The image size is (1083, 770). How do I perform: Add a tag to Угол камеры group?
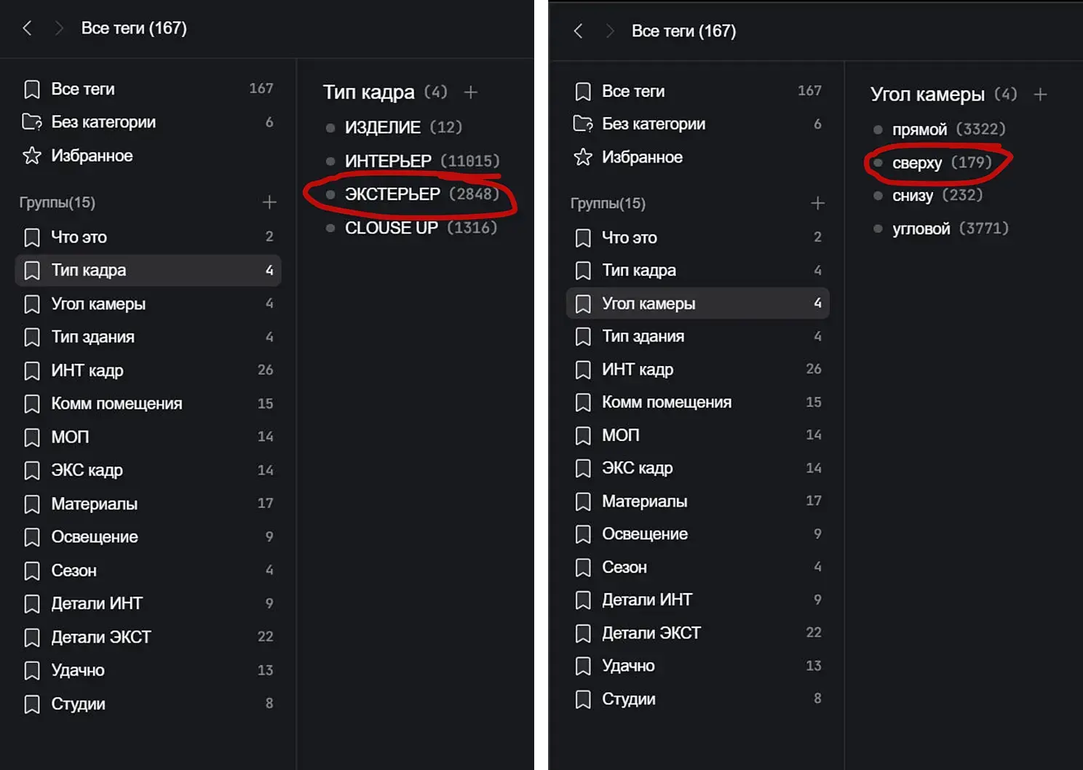click(1040, 95)
